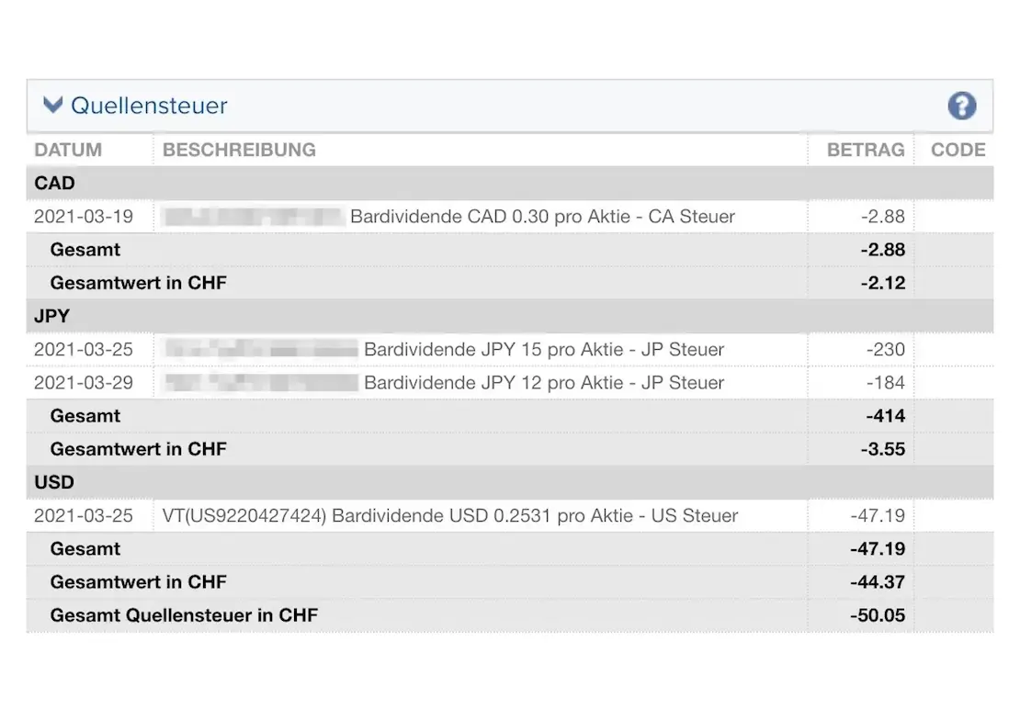Click the CODE column header

coord(958,150)
